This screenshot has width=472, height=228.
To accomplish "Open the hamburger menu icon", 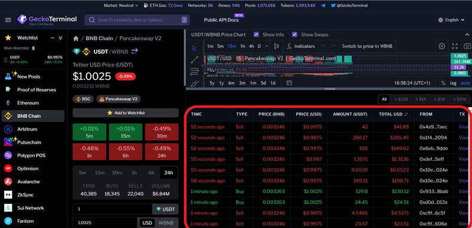I will [x=8, y=20].
